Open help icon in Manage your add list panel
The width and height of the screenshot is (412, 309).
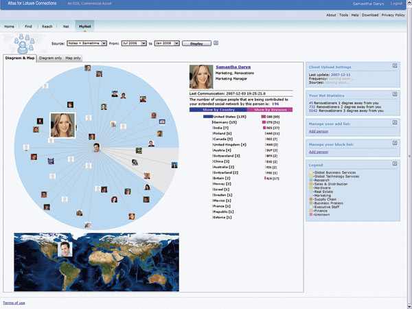395,122
